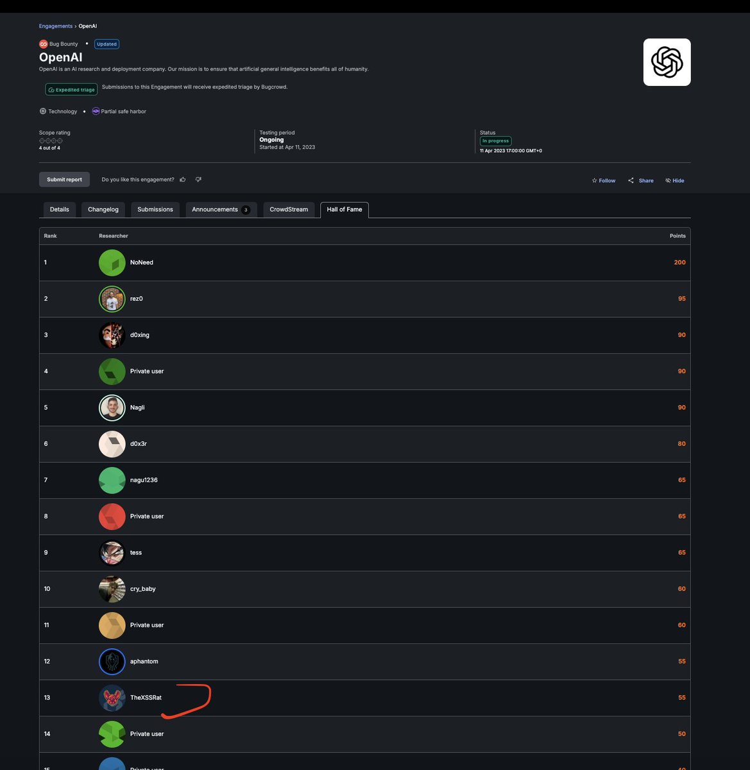Click the TheXSSRat researcher name
Image resolution: width=750 pixels, height=770 pixels.
coord(146,697)
